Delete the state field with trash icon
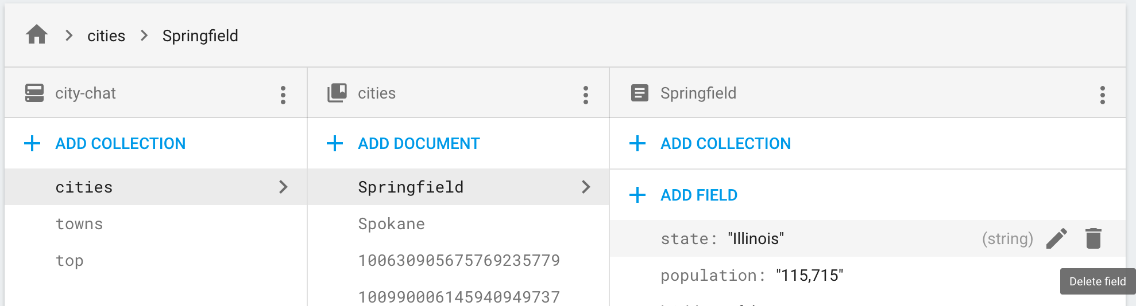The width and height of the screenshot is (1136, 306). (1093, 238)
